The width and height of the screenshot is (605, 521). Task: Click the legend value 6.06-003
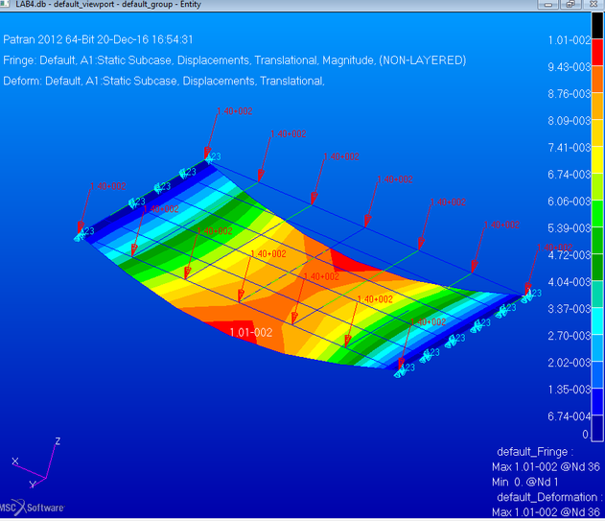coord(570,201)
